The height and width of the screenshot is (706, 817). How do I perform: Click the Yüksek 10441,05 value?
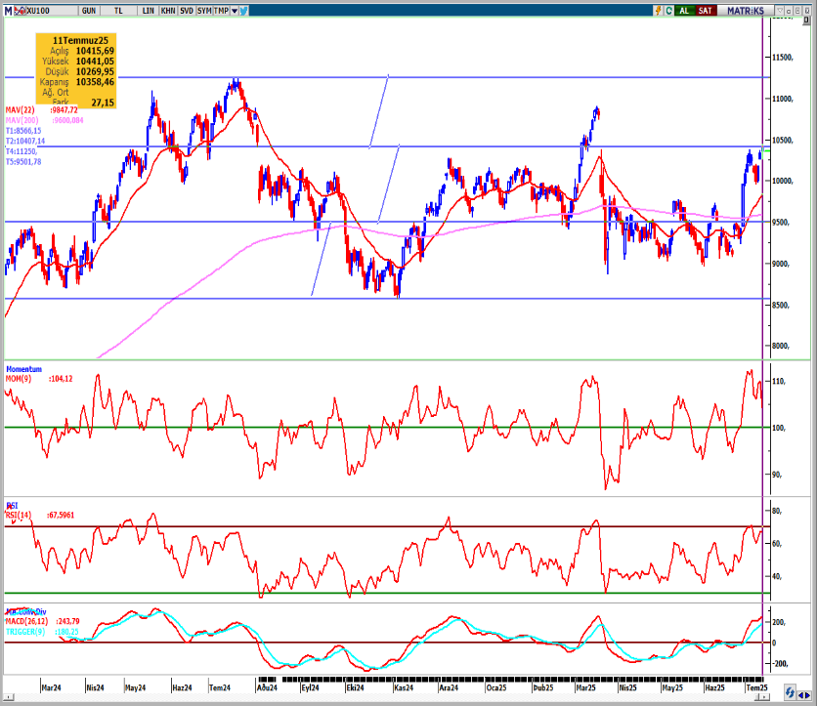tap(95, 61)
